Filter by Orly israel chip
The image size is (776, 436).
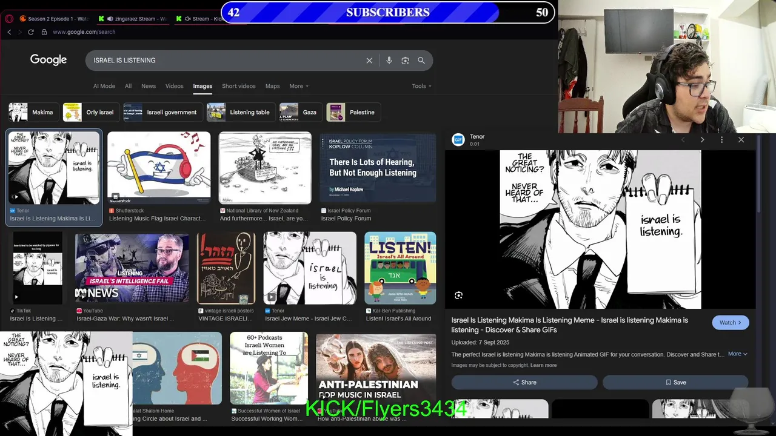tap(90, 112)
